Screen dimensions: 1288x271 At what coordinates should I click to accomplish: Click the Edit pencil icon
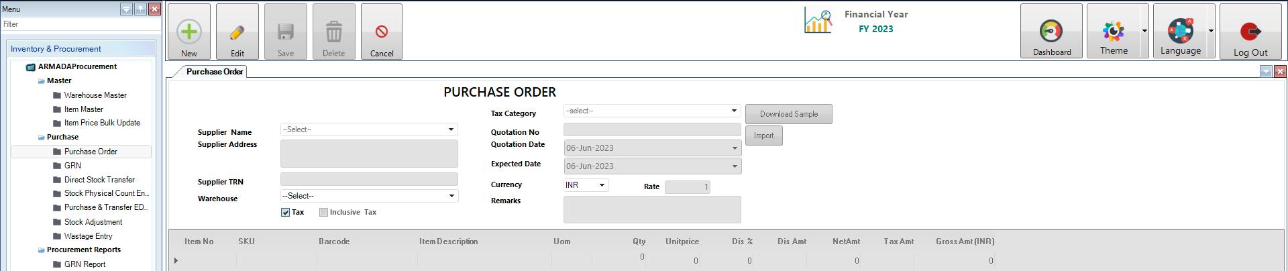click(x=237, y=32)
